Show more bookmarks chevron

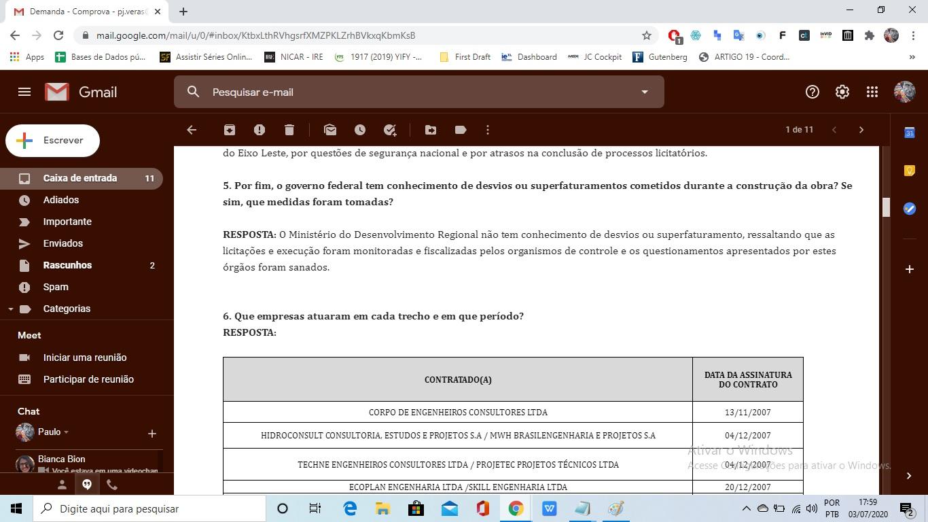coord(912,57)
